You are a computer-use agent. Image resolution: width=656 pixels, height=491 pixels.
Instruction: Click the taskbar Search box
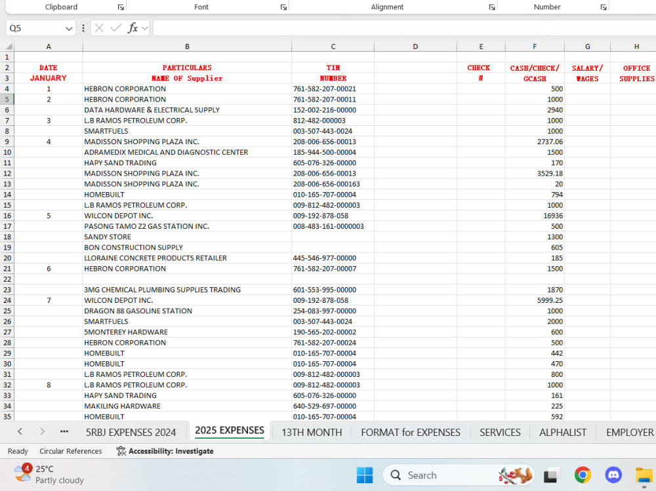point(459,475)
